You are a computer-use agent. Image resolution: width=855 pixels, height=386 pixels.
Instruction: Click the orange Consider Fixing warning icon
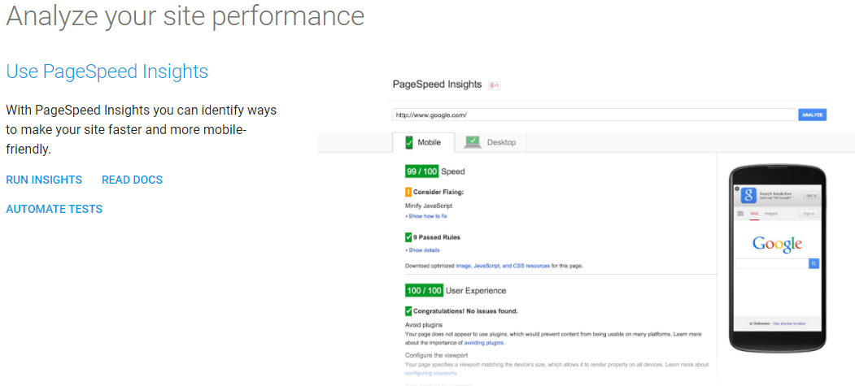(408, 192)
